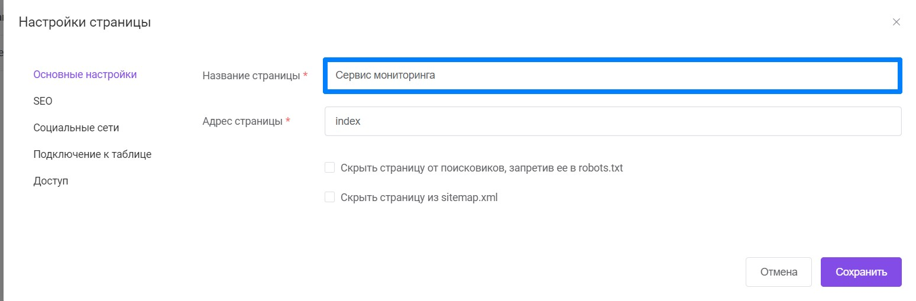The width and height of the screenshot is (916, 301).
Task: Select the Доступ section
Action: coord(51,181)
